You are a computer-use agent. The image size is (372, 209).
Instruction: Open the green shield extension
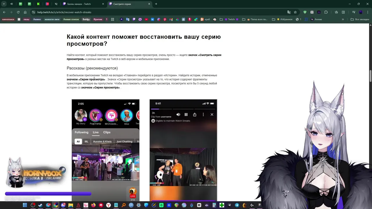(305, 12)
